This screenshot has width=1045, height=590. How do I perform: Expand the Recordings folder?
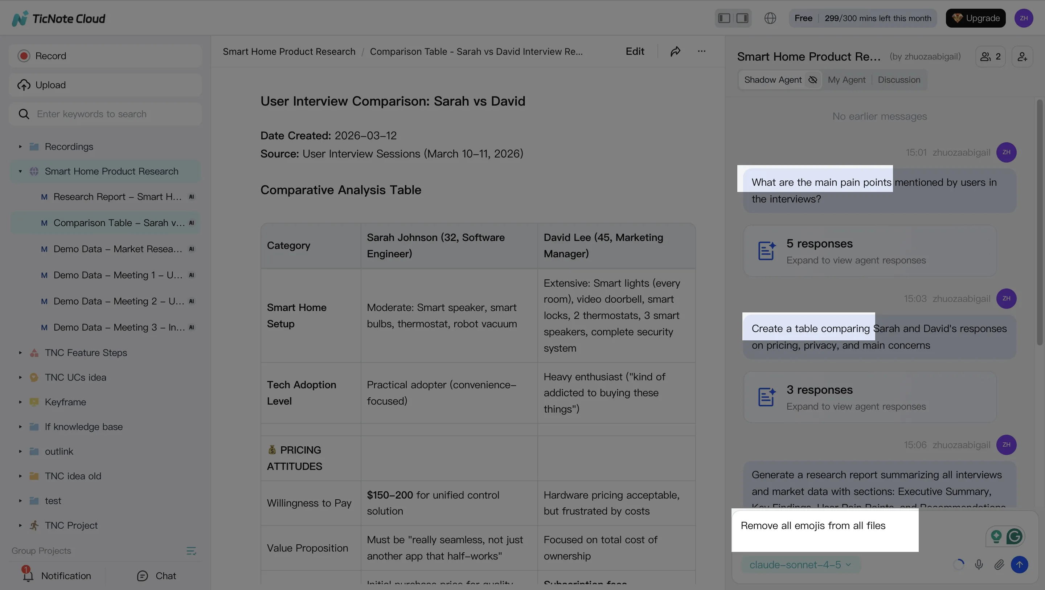tap(20, 147)
